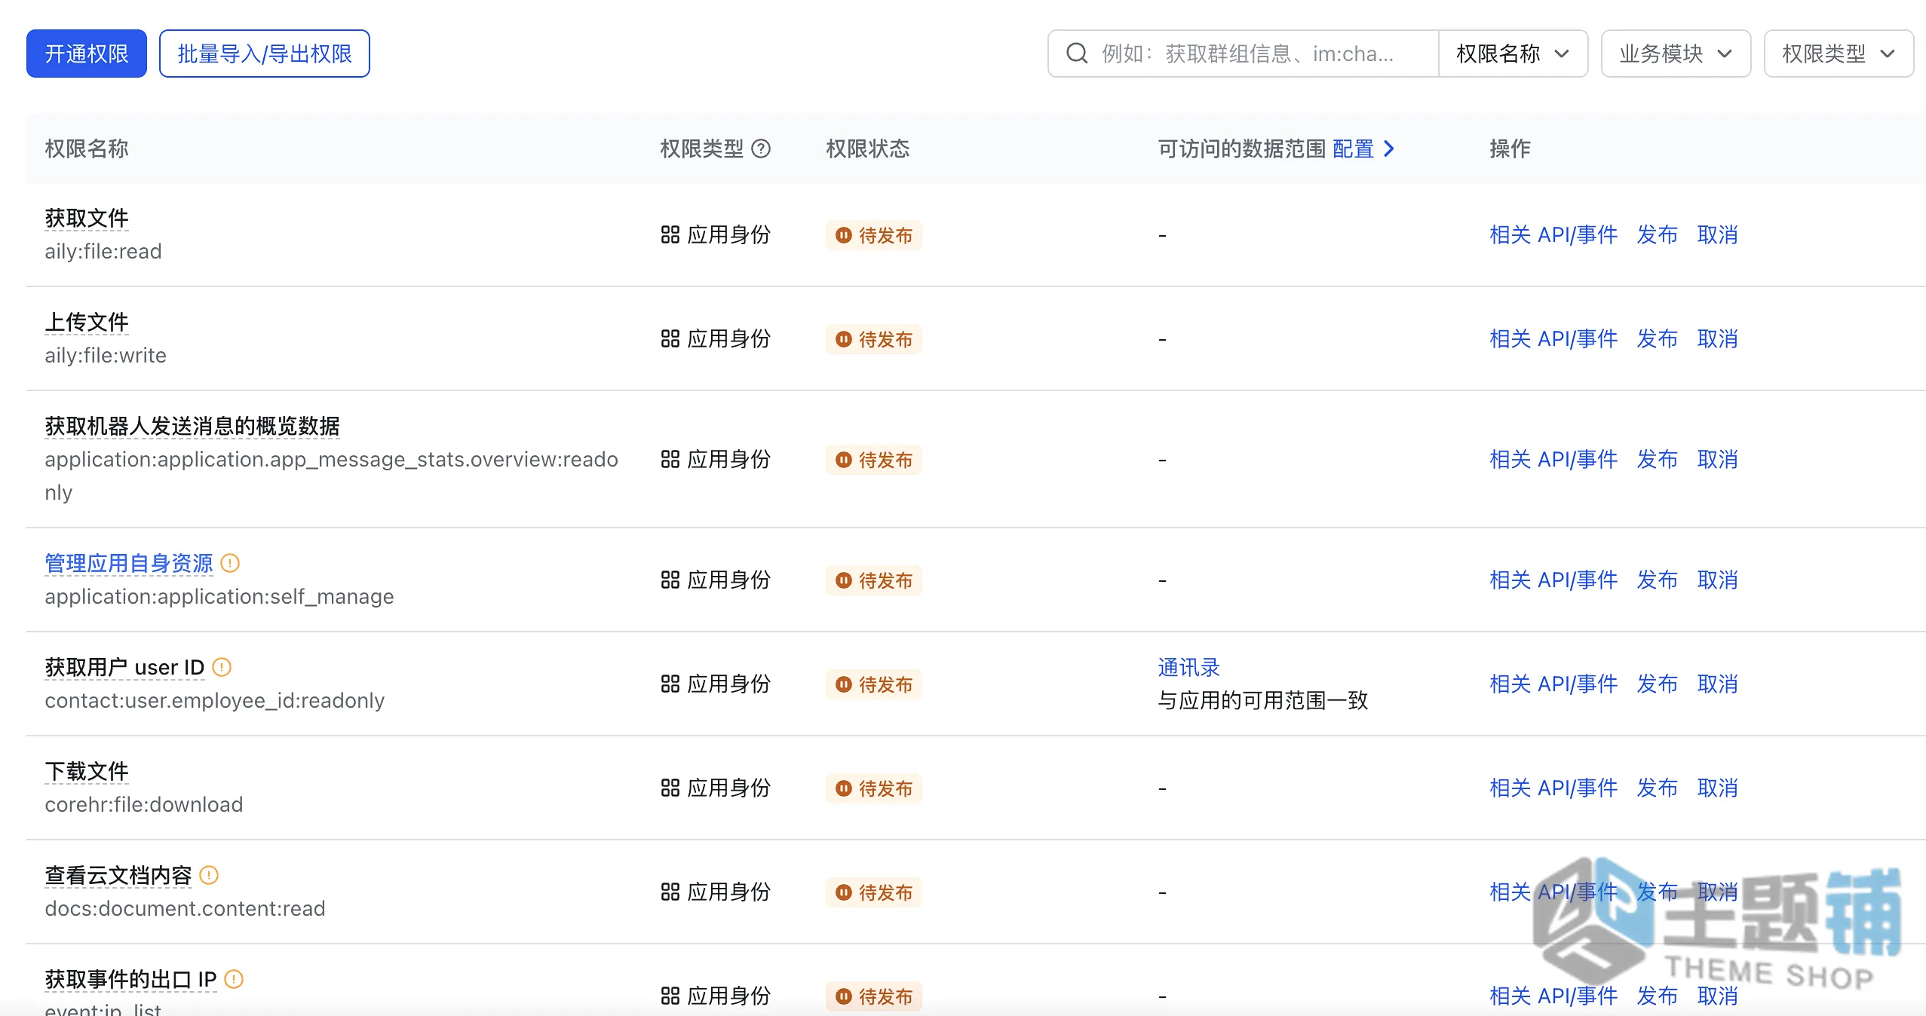Open 批量导入/导出权限 dialog
This screenshot has width=1926, height=1016.
pyautogui.click(x=265, y=54)
